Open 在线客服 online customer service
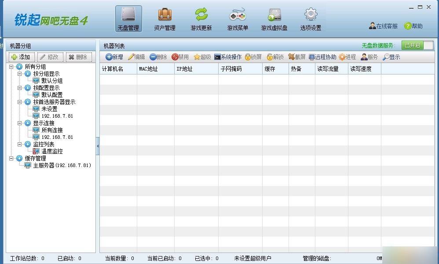This screenshot has height=264, width=439. 384,25
